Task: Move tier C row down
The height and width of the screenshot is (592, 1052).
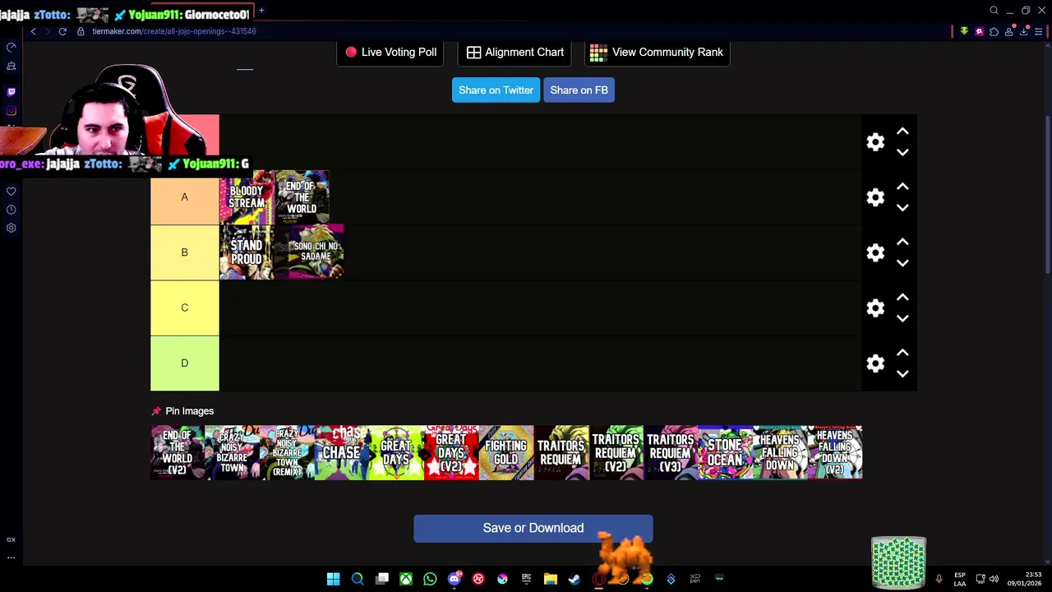Action: [x=902, y=318]
